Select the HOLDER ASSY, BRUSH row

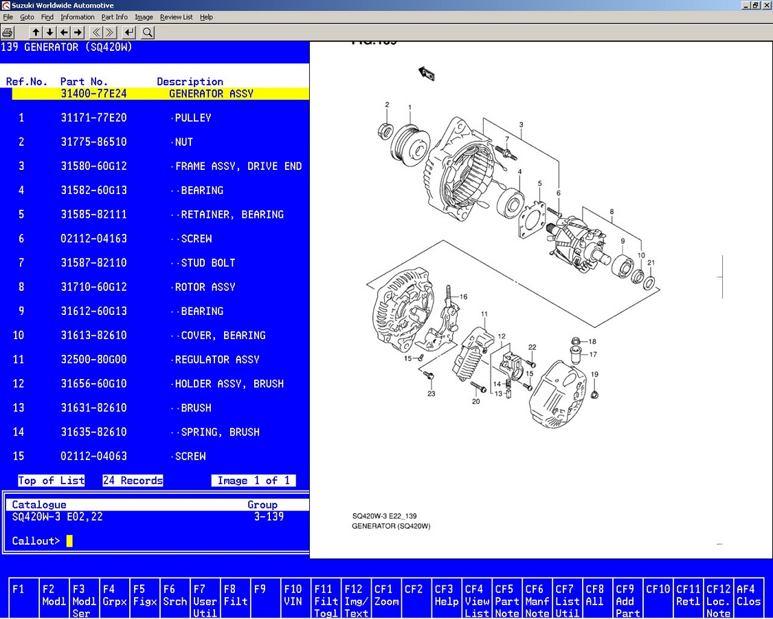click(155, 384)
